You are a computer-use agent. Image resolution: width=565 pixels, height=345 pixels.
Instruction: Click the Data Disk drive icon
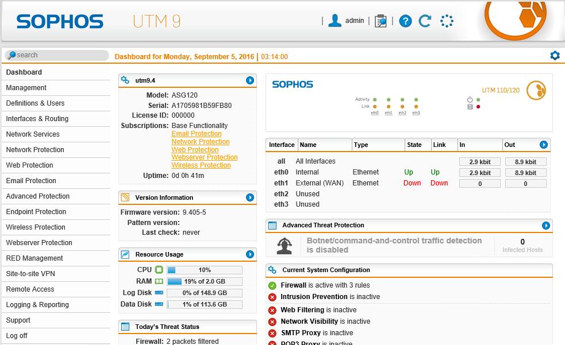(159, 304)
